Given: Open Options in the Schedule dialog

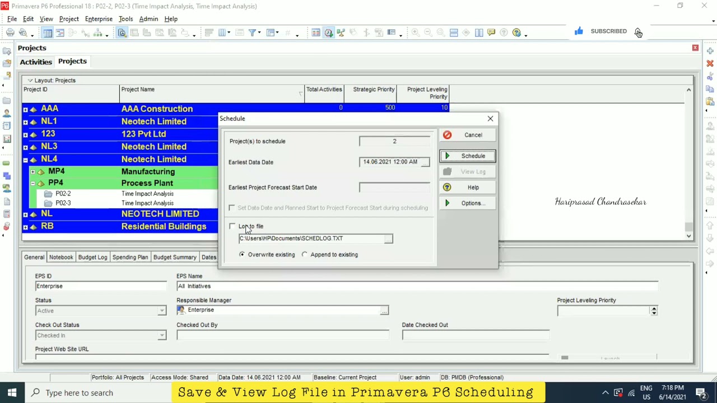Looking at the screenshot, I should coord(468,203).
